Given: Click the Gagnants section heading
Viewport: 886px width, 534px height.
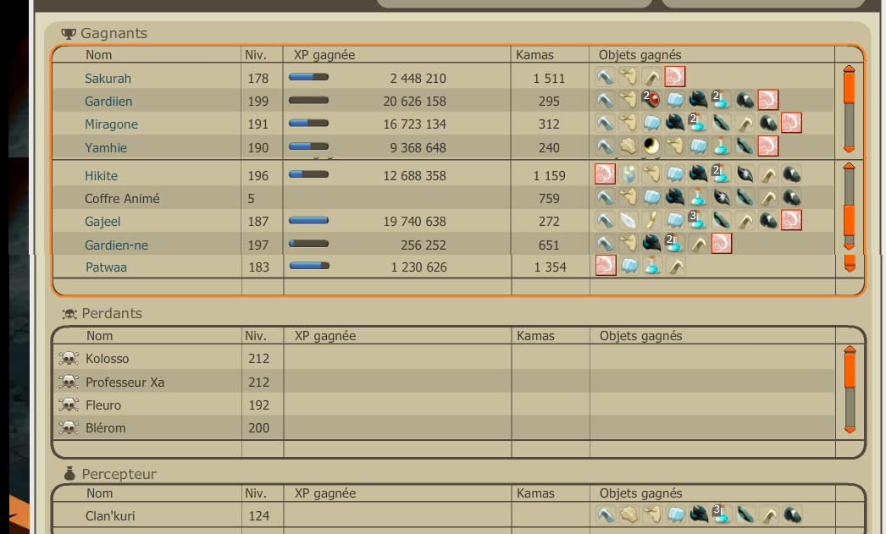Looking at the screenshot, I should [114, 33].
